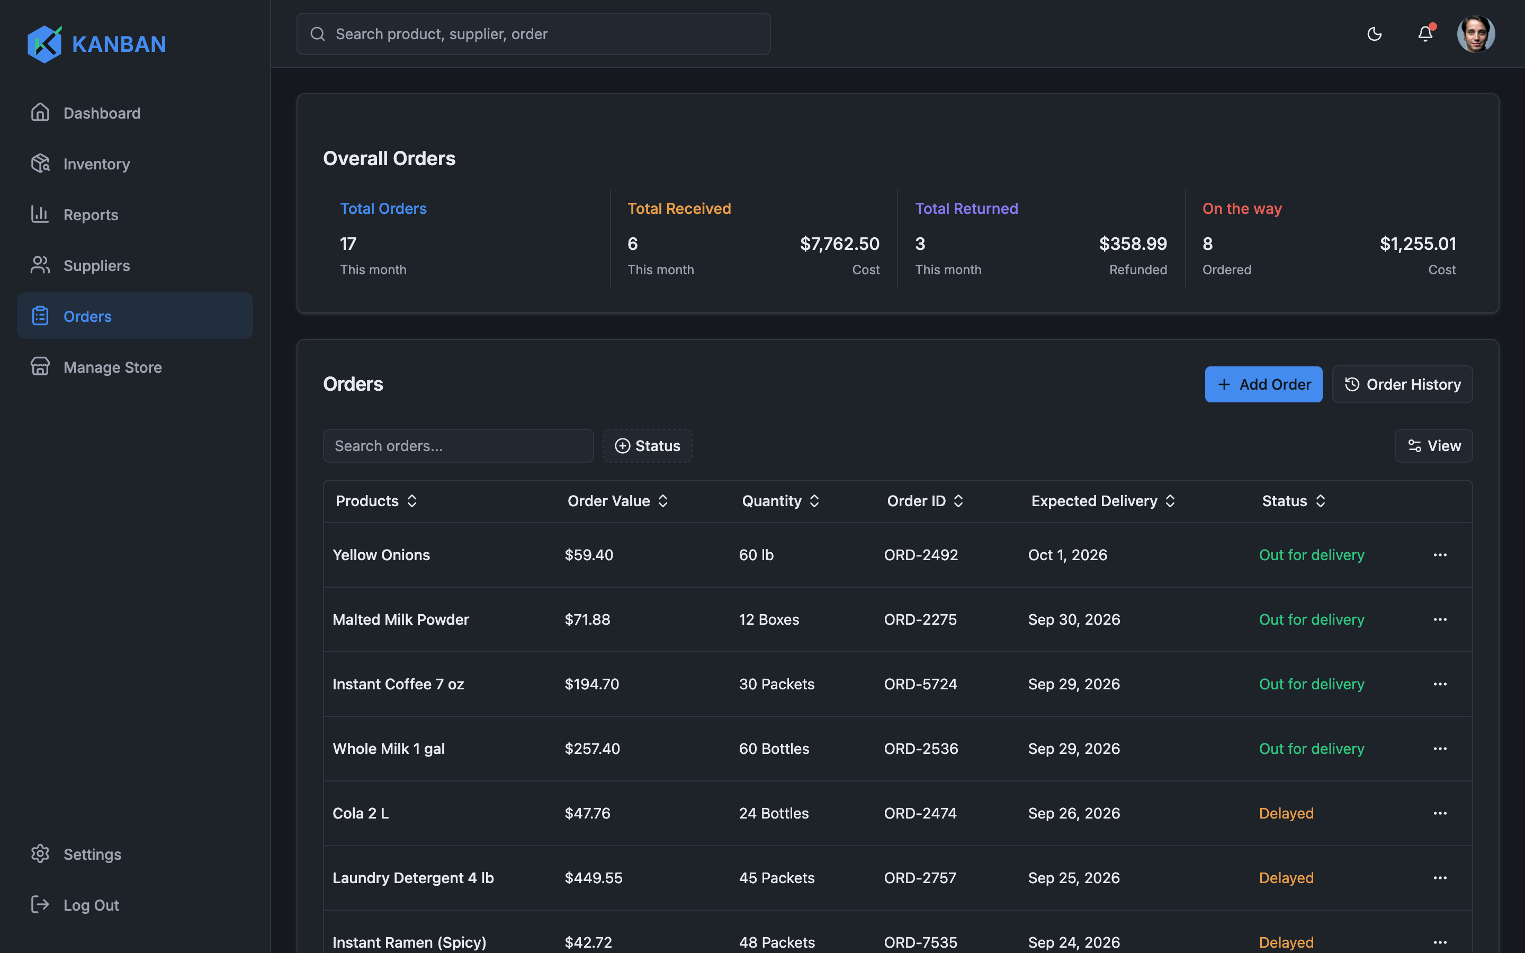Click the $358.99 refunded value
The image size is (1525, 953).
click(x=1133, y=244)
